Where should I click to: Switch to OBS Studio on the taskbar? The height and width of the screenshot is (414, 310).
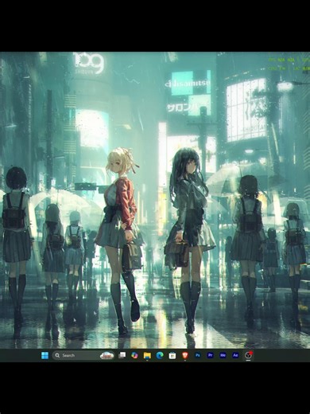pos(248,355)
